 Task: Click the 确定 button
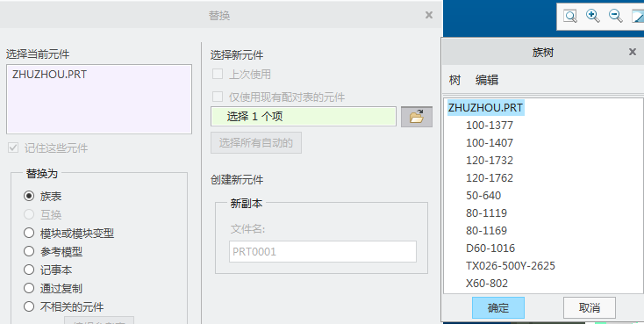click(x=498, y=307)
